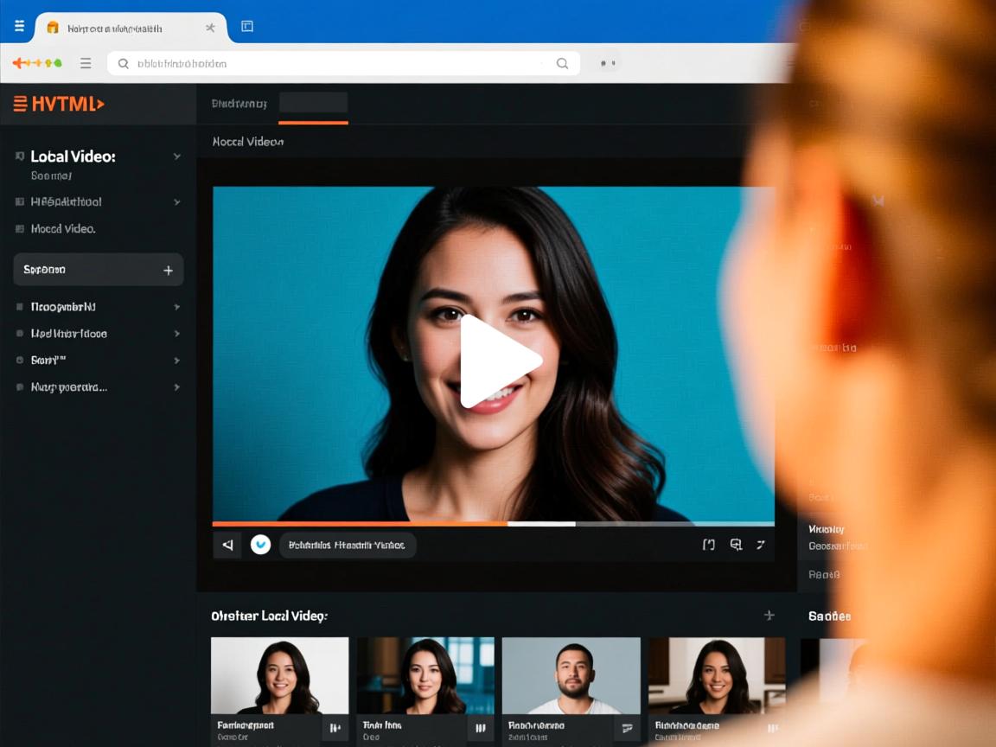The height and width of the screenshot is (747, 996).
Task: Open the first tab label in dark header
Action: (x=239, y=104)
